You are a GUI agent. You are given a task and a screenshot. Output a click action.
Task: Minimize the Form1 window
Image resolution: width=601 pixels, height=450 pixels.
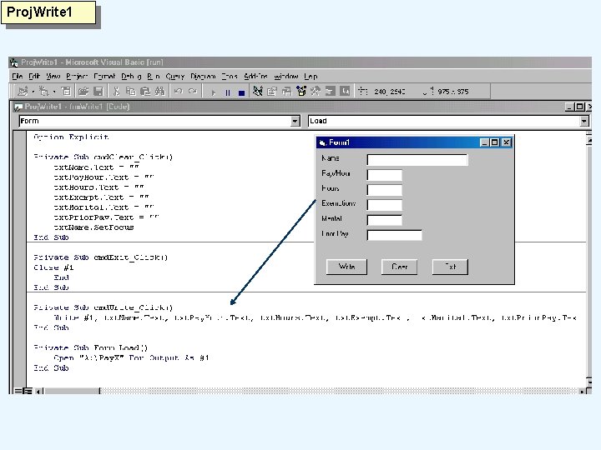[x=484, y=142]
